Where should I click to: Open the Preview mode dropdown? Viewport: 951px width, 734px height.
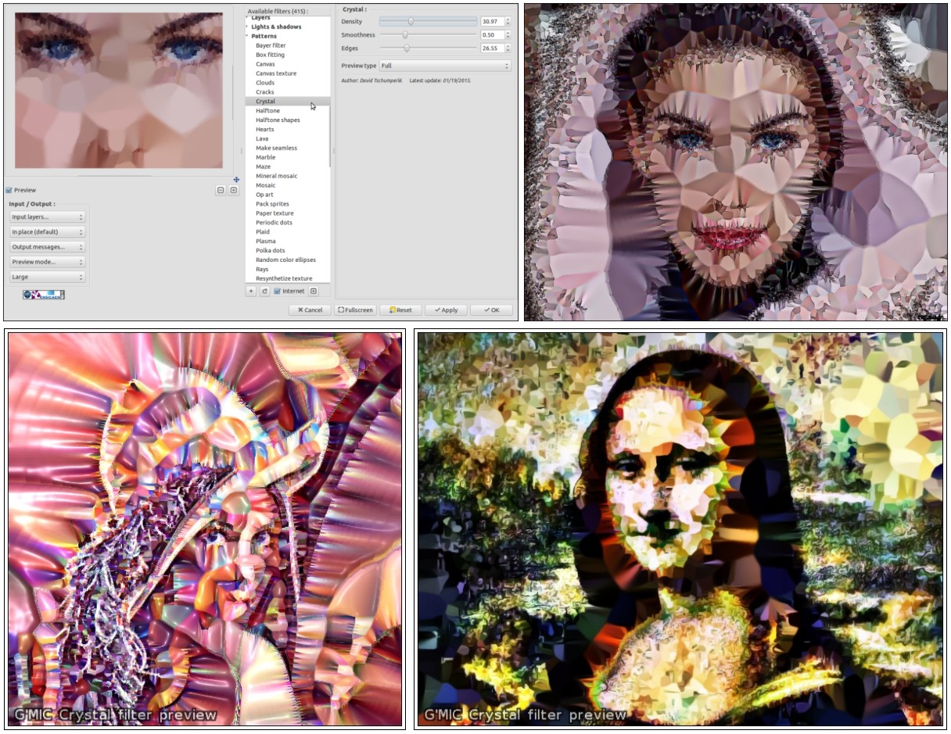point(48,262)
